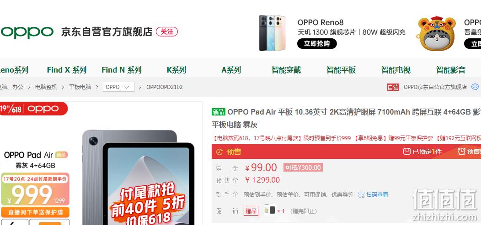Click the 电脑整机 breadcrumb link

[x=46, y=87]
